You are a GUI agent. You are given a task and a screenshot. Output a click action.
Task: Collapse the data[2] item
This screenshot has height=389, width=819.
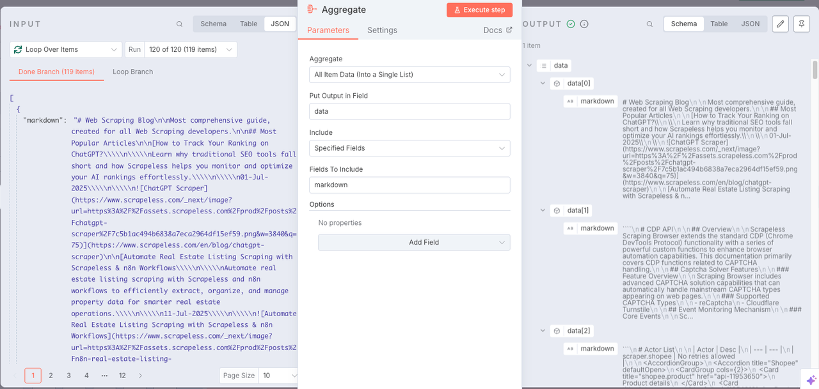pyautogui.click(x=543, y=331)
